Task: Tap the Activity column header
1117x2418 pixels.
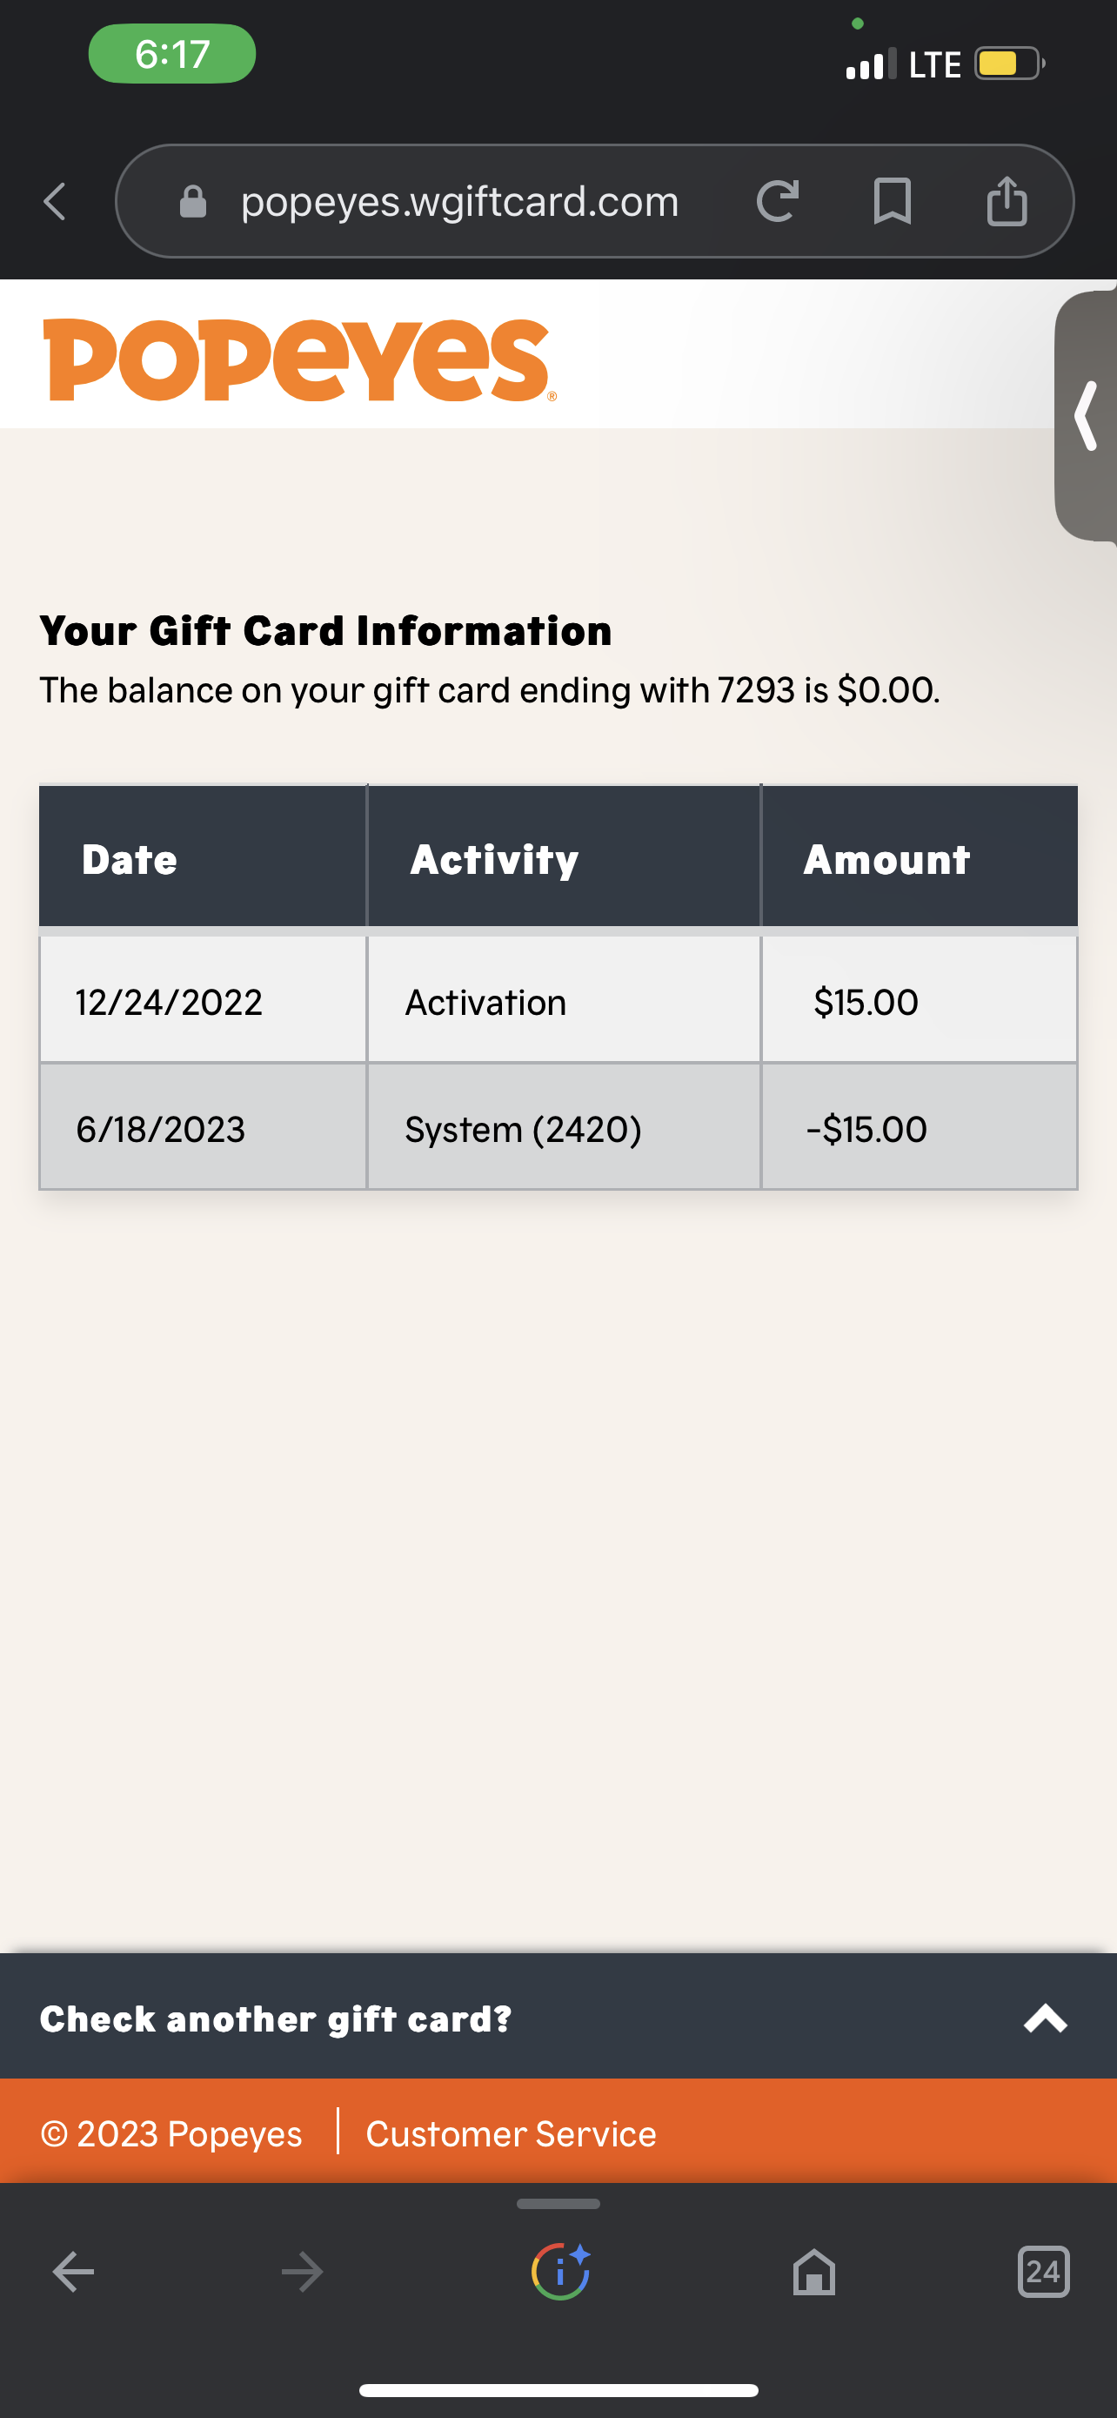Action: [494, 859]
